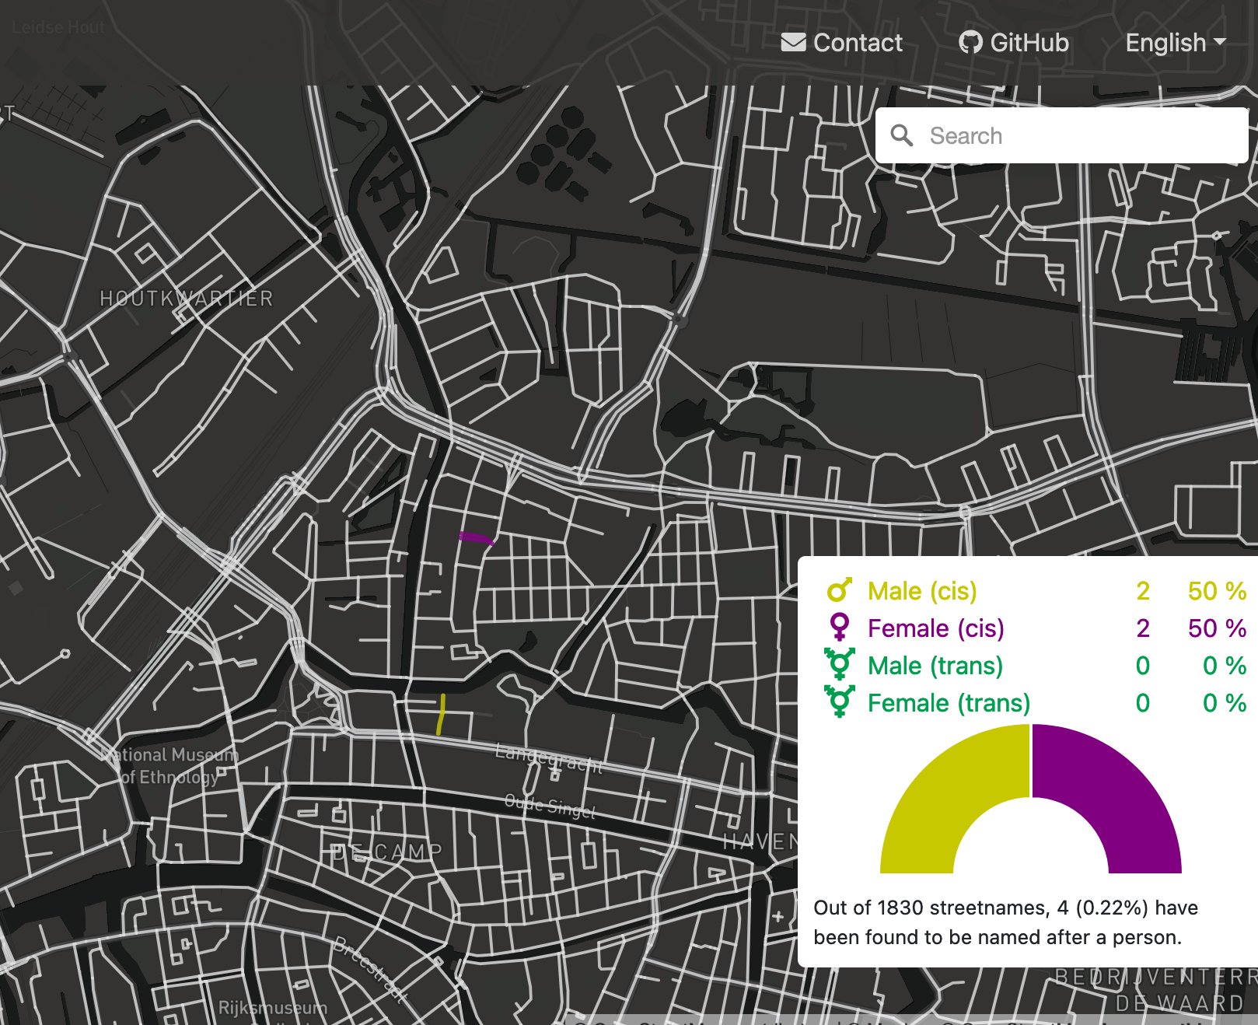Select the Female (trans) legend label
1258x1025 pixels.
pos(949,703)
